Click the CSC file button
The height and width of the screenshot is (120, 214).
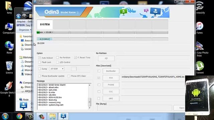tap(111, 92)
